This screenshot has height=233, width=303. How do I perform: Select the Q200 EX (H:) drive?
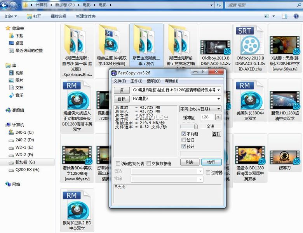(x=27, y=170)
